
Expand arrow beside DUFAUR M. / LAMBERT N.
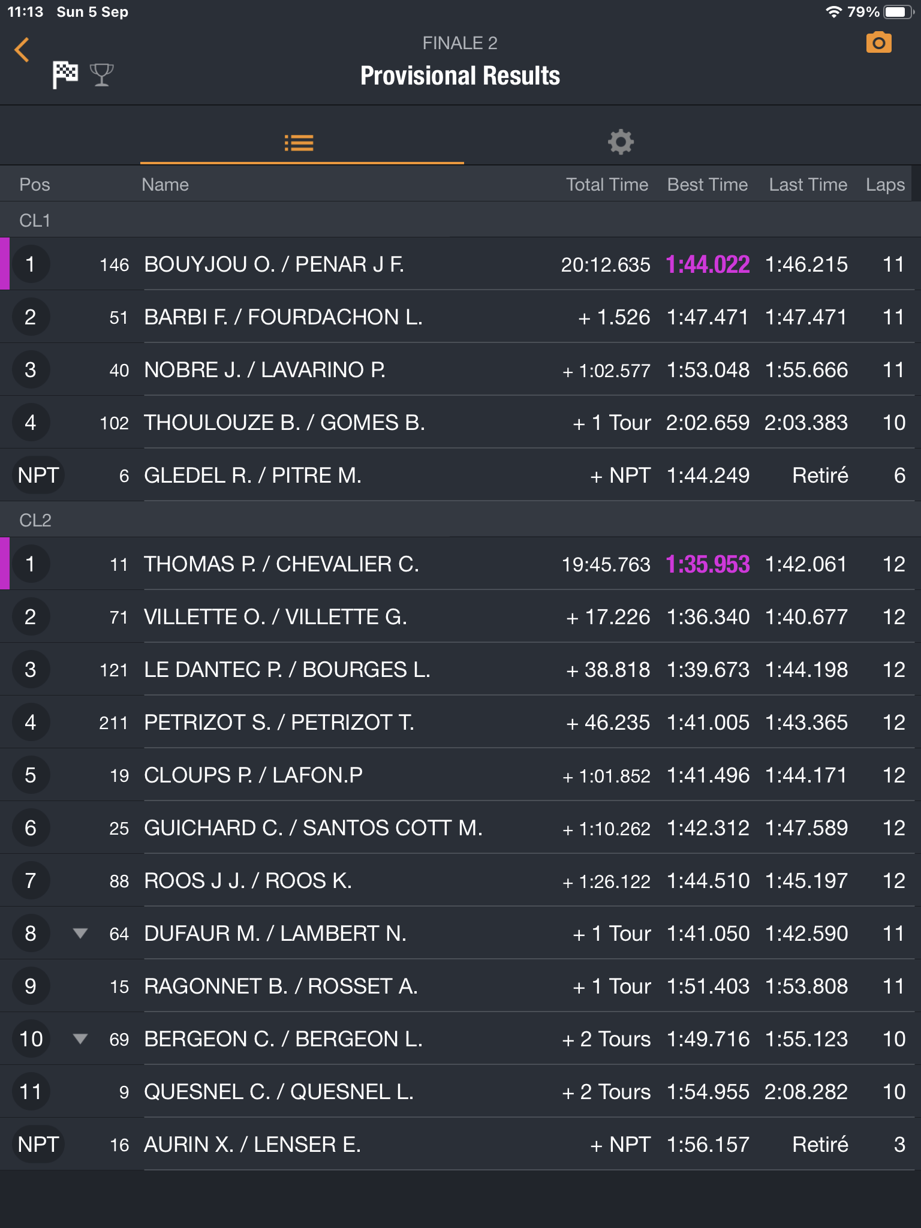click(80, 933)
